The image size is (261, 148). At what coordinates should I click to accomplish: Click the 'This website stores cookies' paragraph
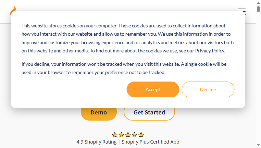tap(127, 38)
